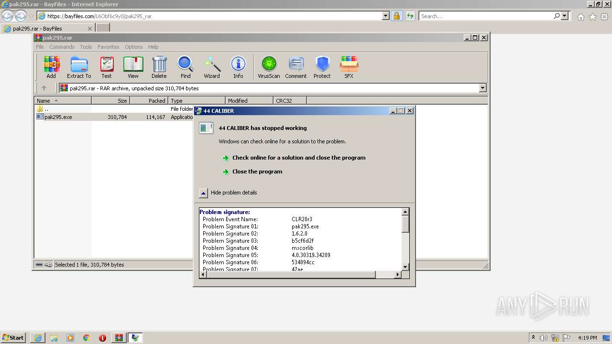Sort archive list by Type column
The image size is (612, 344).
197,100
